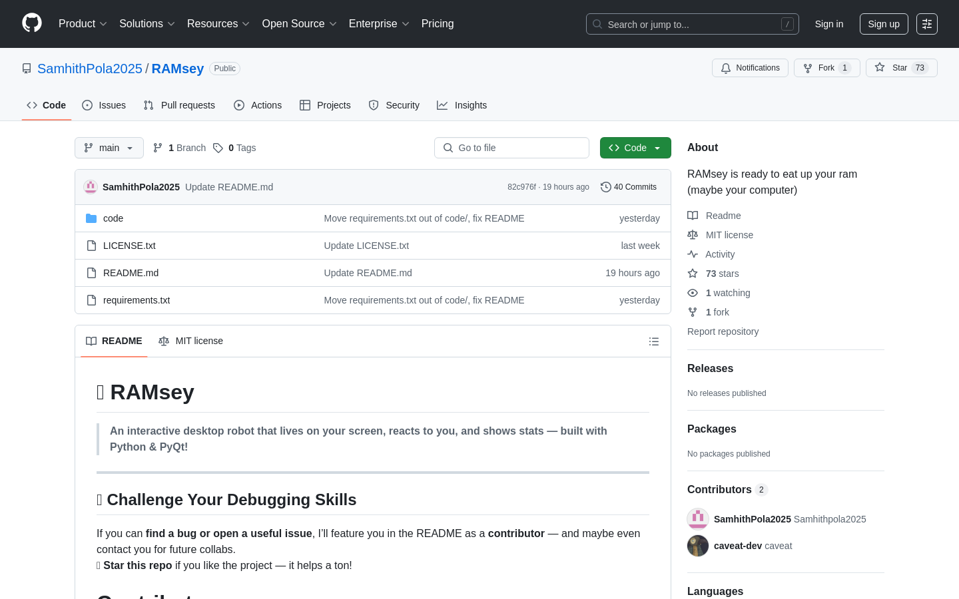The image size is (959, 599).
Task: Focus the Search or jump to field
Action: (693, 24)
